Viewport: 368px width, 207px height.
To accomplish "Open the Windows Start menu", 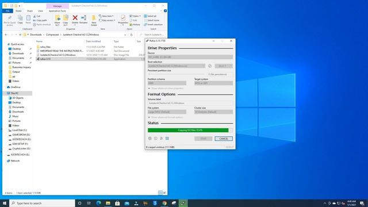I will click(5, 203).
